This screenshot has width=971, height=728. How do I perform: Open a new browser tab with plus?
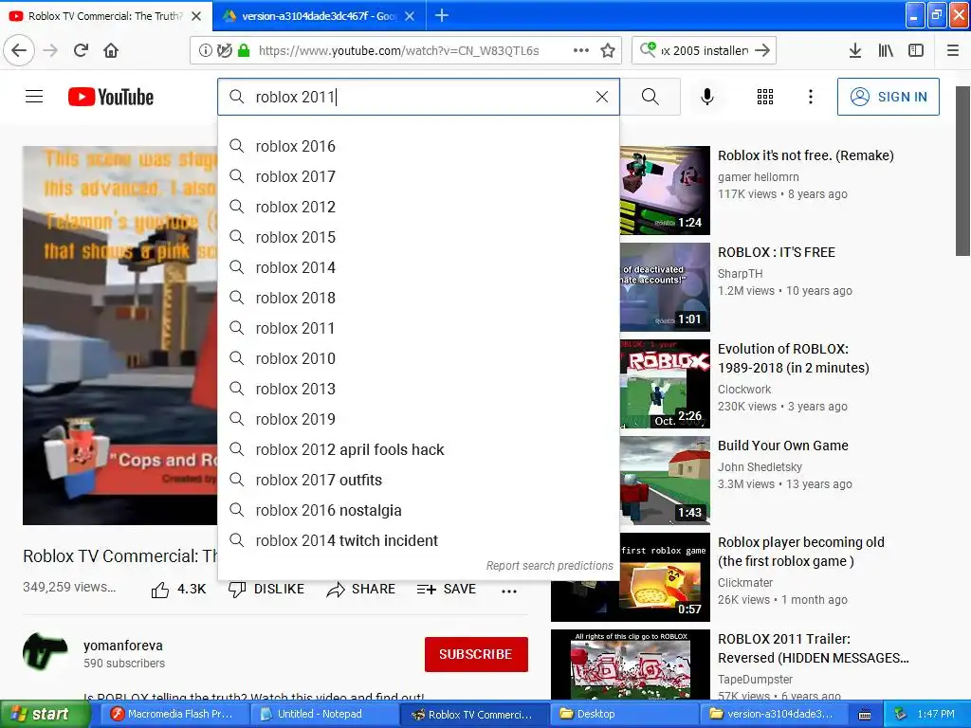442,15
